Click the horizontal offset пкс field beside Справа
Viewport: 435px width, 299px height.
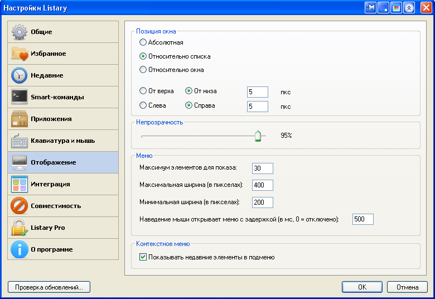tap(258, 107)
